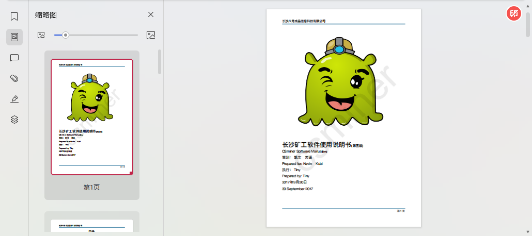Viewport: 532px width, 236px height.
Task: Select the thumbnails panel icon
Action: pos(14,37)
